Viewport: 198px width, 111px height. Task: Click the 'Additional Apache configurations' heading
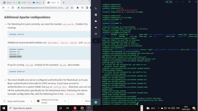pyautogui.click(x=27, y=17)
